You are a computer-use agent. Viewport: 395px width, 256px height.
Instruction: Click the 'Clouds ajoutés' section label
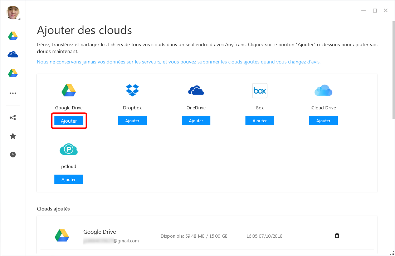pyautogui.click(x=53, y=209)
